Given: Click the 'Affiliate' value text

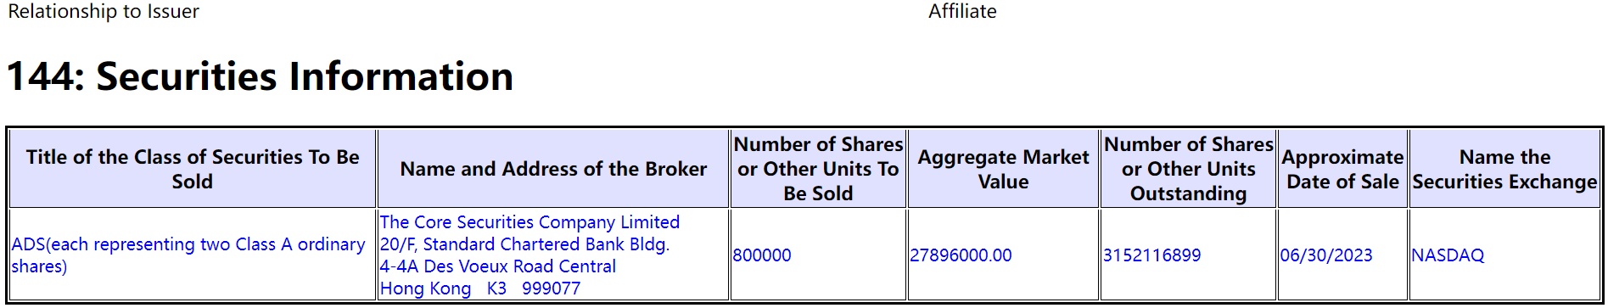Looking at the screenshot, I should [x=962, y=11].
